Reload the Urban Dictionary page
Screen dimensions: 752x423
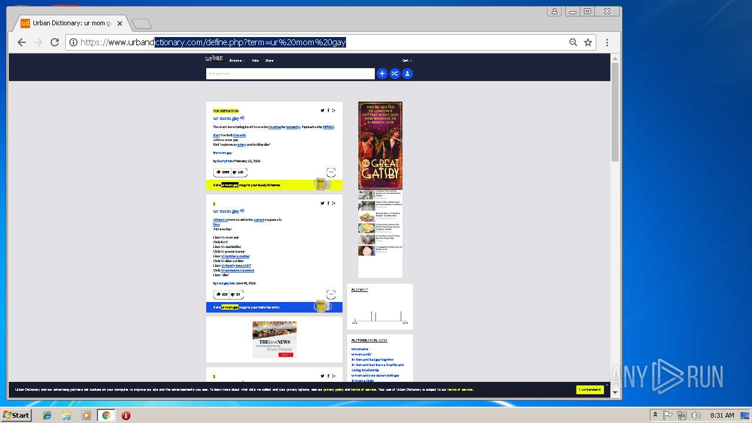click(55, 42)
